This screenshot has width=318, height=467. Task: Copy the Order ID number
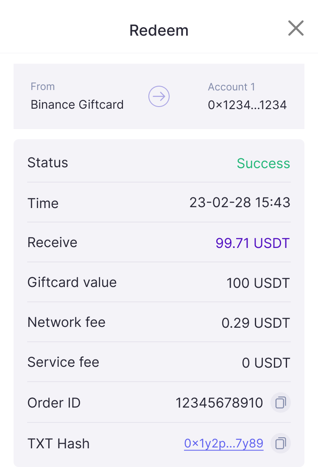[280, 402]
